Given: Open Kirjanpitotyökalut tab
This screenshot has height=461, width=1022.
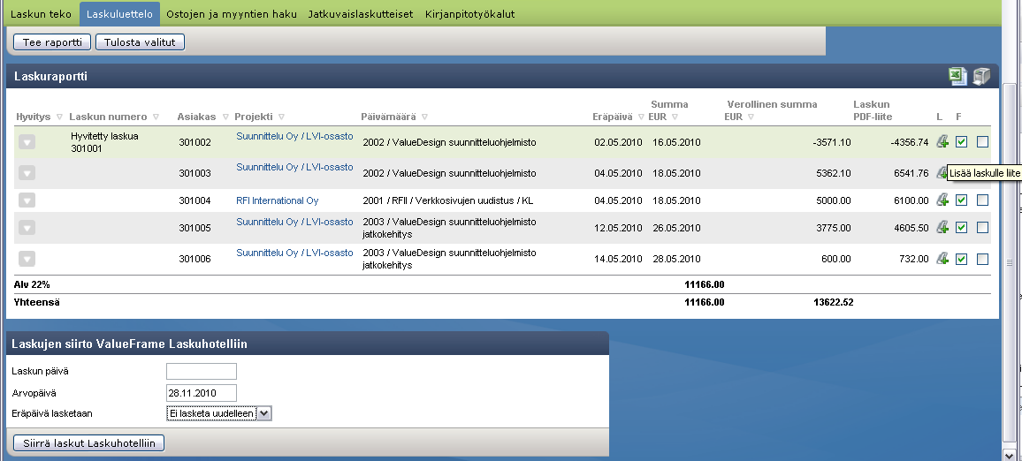Looking at the screenshot, I should (470, 13).
